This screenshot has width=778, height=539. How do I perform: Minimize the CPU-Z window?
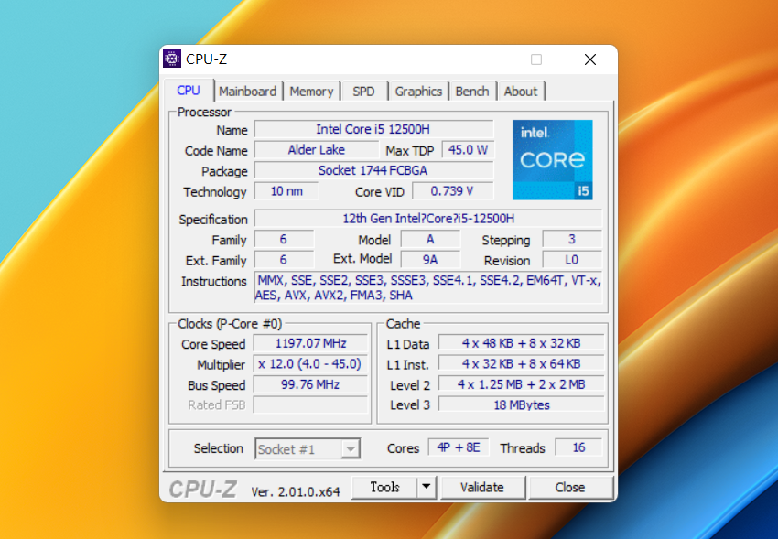[x=483, y=59]
